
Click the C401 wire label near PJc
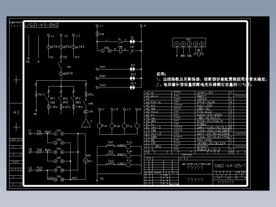(122, 164)
